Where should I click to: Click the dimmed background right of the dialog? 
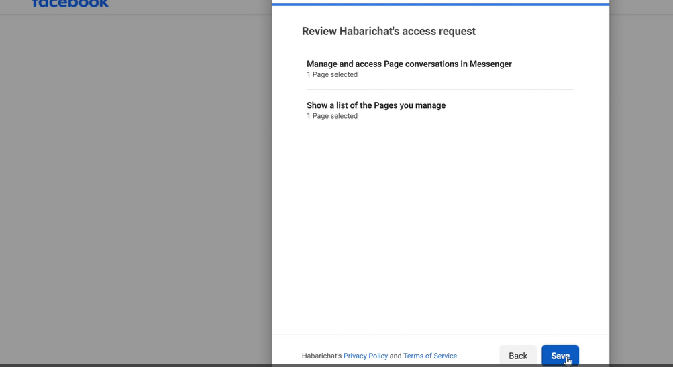point(641,188)
